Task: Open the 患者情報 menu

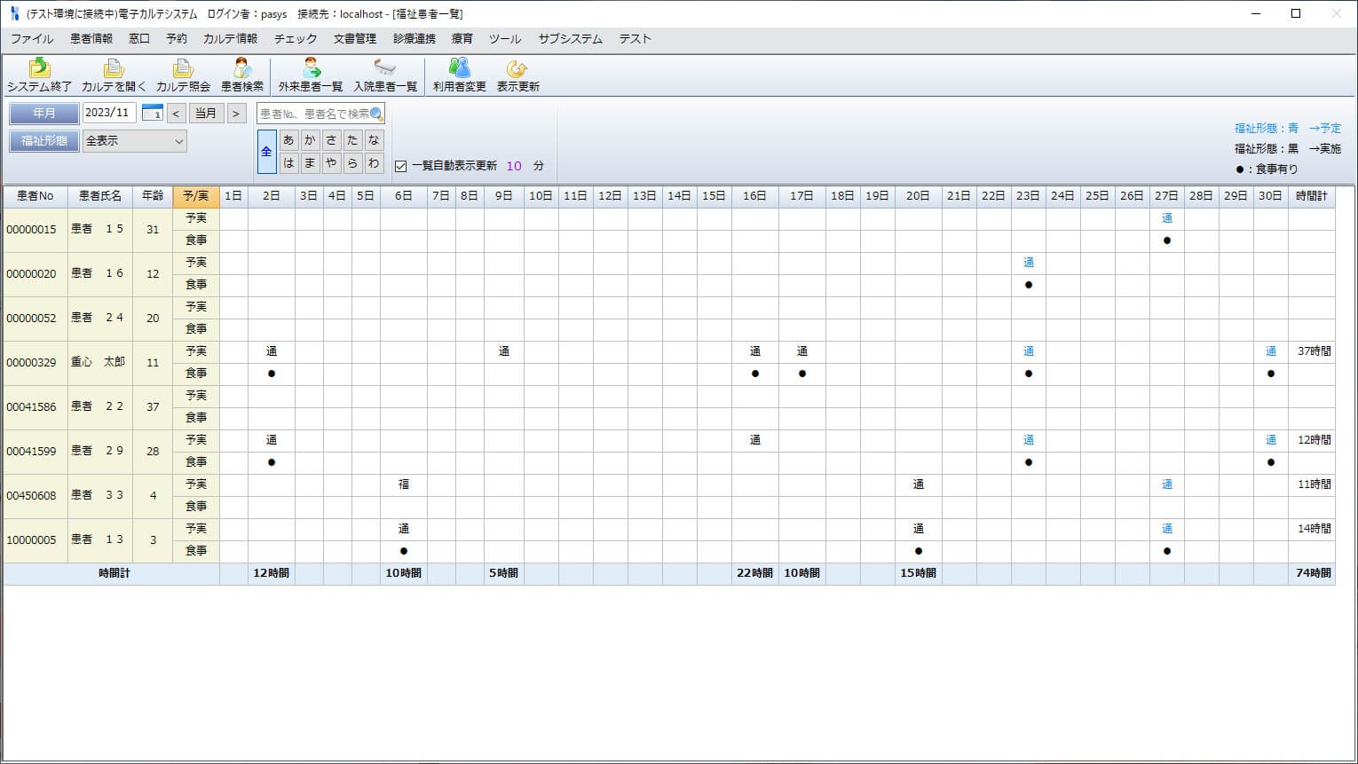Action: 91,39
